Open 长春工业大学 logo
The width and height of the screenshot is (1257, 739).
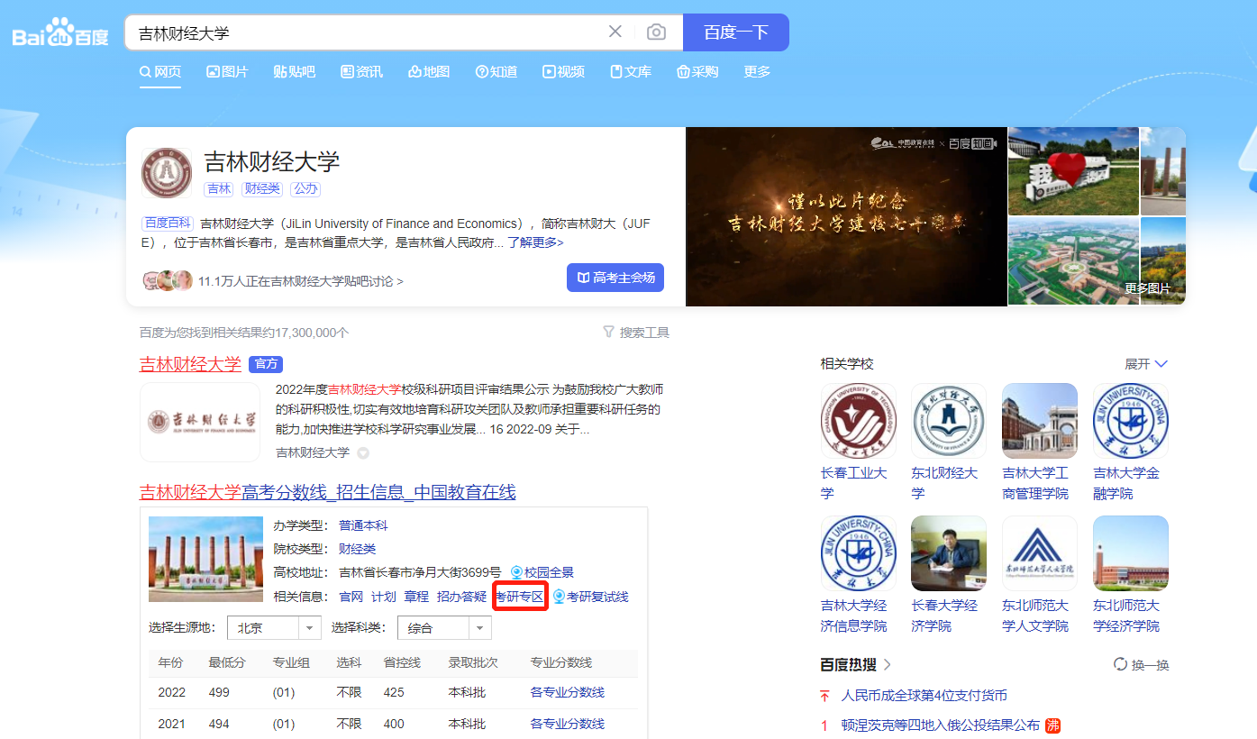(x=858, y=421)
